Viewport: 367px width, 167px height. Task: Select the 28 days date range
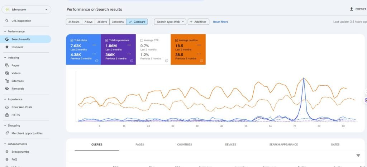point(102,22)
